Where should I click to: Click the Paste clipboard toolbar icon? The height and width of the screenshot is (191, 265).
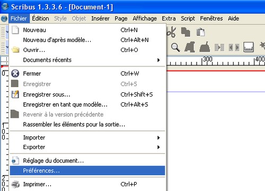pyautogui.click(x=200, y=32)
